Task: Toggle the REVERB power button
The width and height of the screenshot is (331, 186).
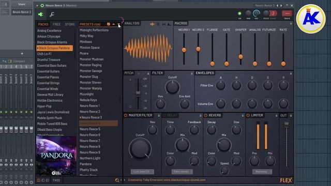Action: [206, 115]
